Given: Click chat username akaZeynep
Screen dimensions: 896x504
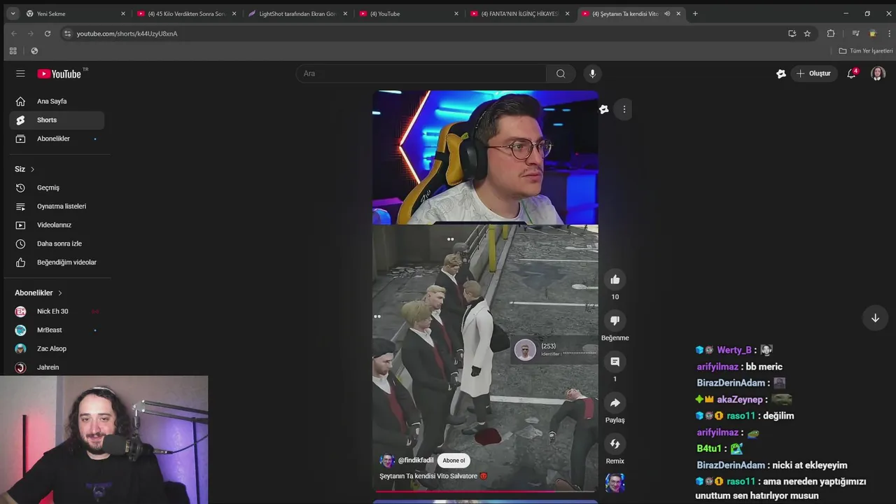Looking at the screenshot, I should coord(739,400).
